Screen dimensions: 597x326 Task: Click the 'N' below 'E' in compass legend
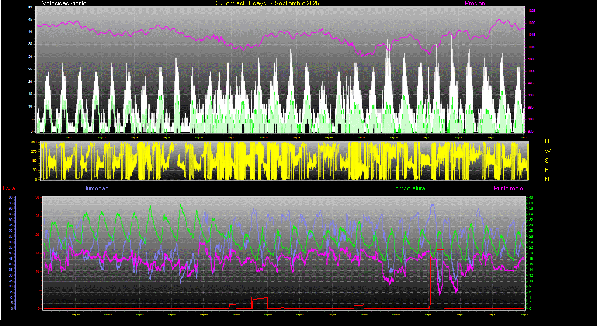coord(548,179)
